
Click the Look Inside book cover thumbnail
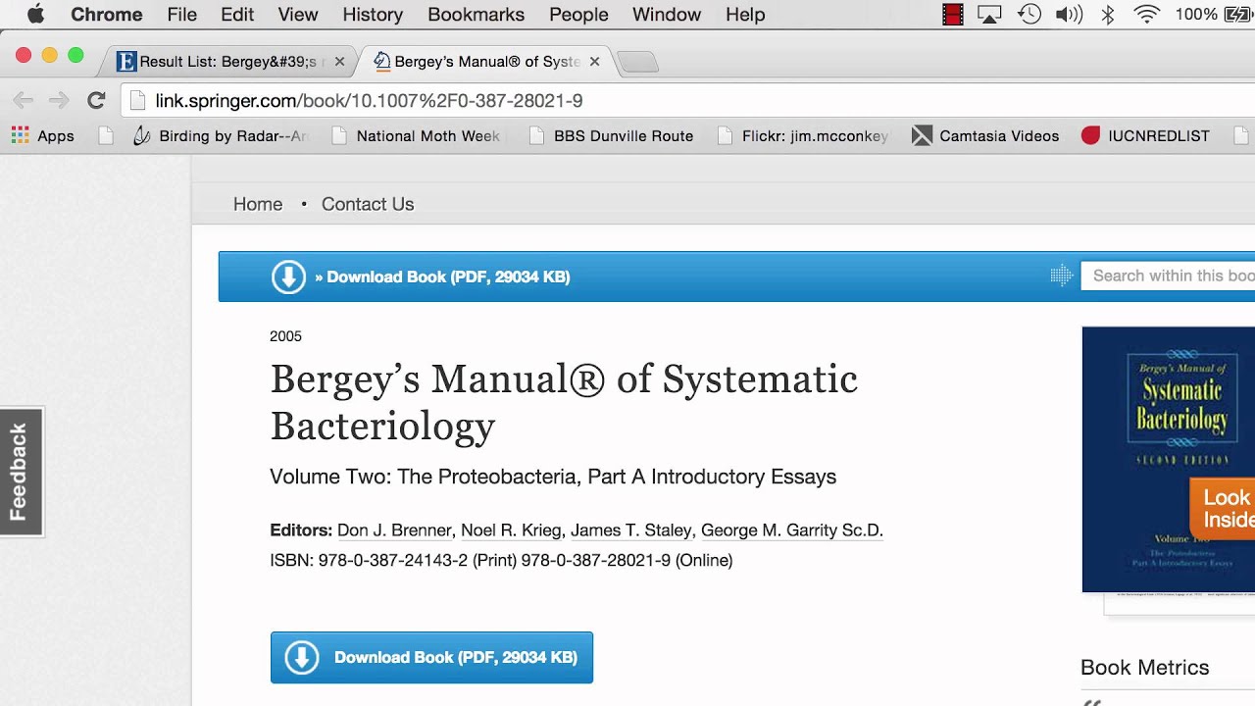(x=1169, y=459)
